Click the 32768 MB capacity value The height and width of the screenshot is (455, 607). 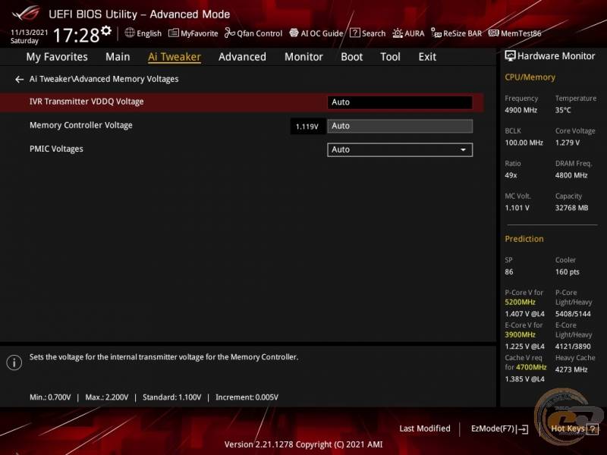coord(572,208)
